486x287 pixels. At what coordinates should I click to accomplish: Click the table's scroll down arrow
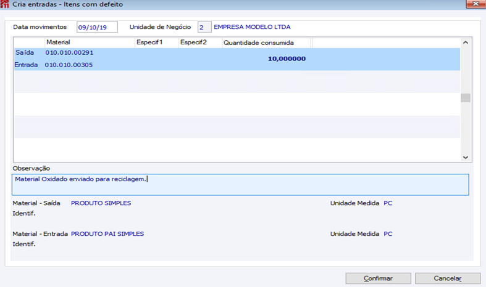point(466,157)
